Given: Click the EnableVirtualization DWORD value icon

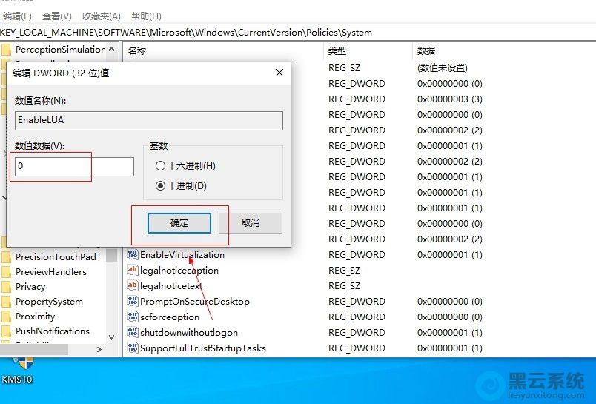Looking at the screenshot, I should 132,254.
